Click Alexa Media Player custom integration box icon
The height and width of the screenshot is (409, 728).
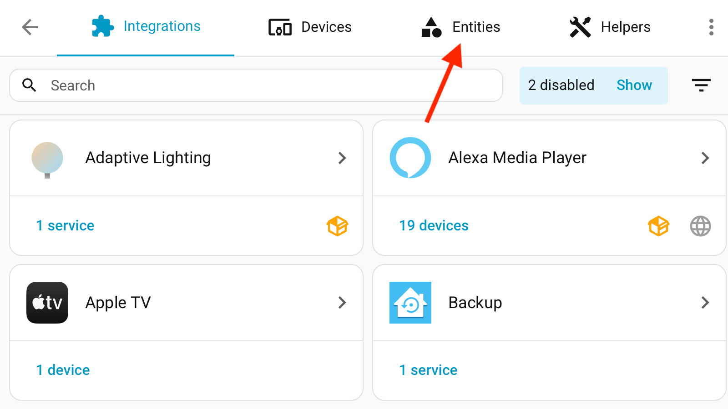658,226
